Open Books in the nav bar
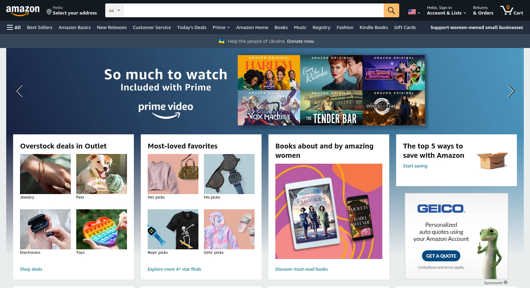The image size is (530, 288). tap(281, 27)
